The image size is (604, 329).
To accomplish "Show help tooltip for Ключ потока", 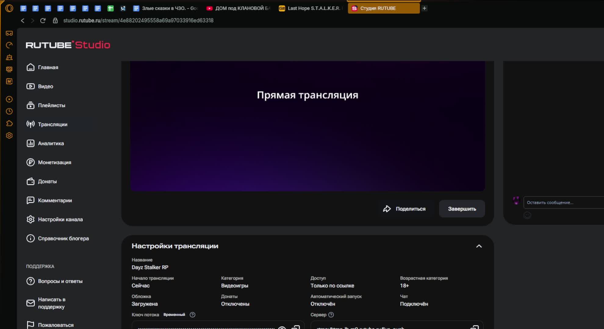I will (192, 315).
